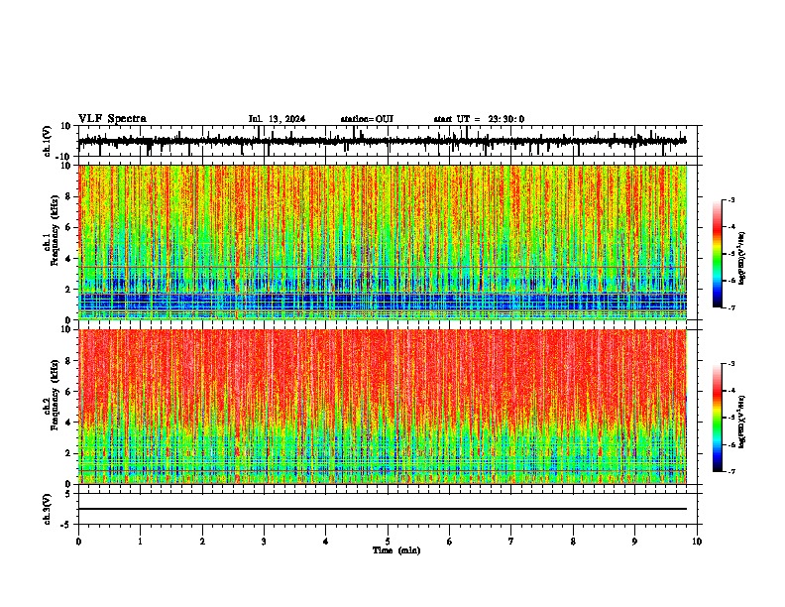Click the log(PSD) label beside ch.1 colorbar

tap(742, 259)
